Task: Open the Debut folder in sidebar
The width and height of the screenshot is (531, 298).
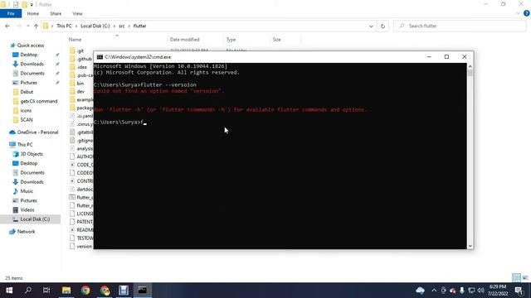Action: (27, 92)
